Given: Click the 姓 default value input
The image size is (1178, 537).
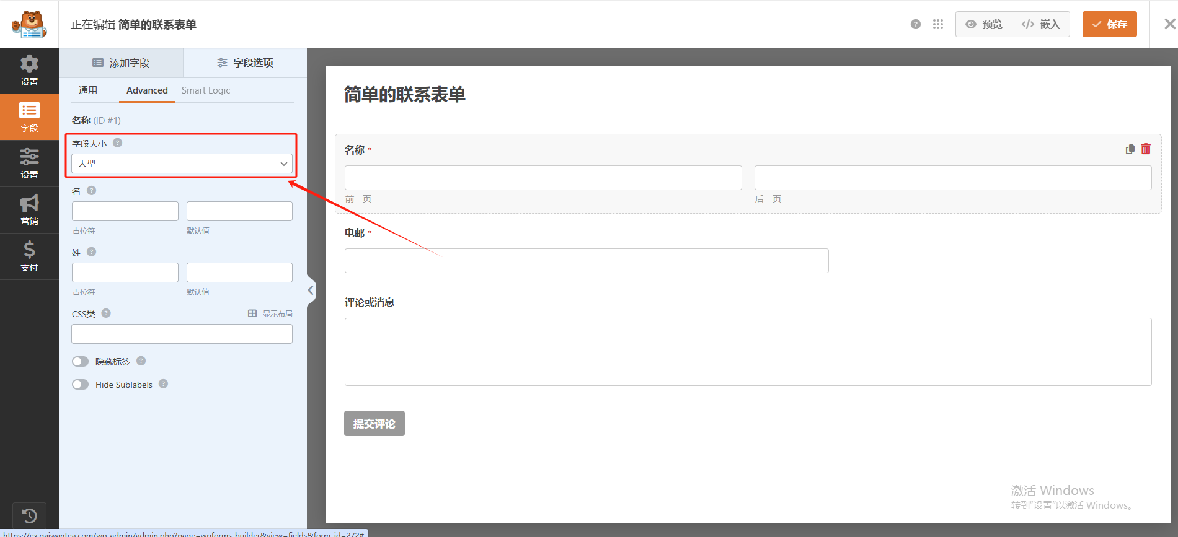Looking at the screenshot, I should pos(239,273).
